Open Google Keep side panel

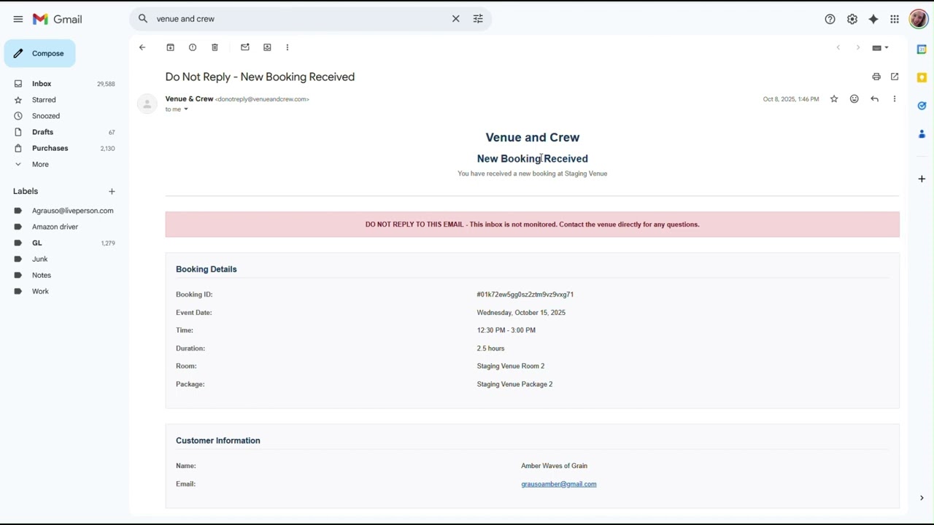(922, 77)
